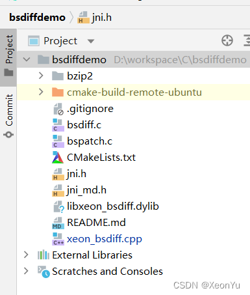Select the CMakeLists.txt file
The height and width of the screenshot is (295, 250).
101,158
